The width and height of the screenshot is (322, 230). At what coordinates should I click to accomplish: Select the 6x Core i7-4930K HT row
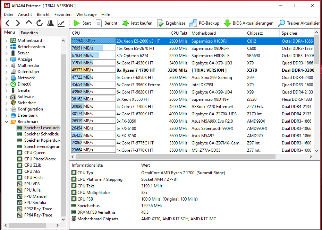(193, 63)
